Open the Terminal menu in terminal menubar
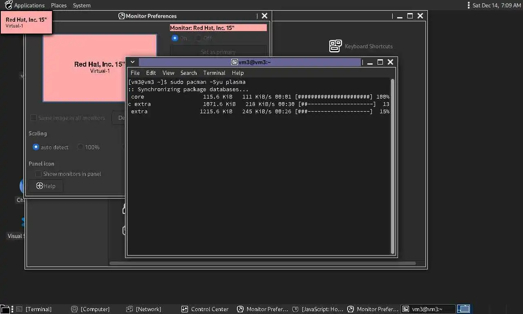Screen dimensions: 523x314 (214, 73)
